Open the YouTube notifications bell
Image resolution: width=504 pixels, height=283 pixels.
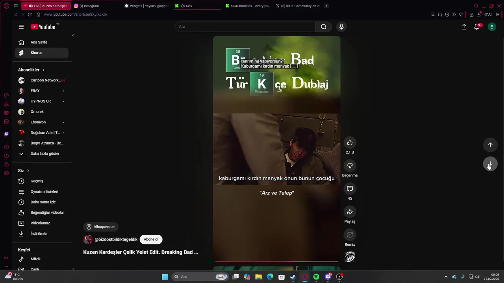click(x=477, y=27)
